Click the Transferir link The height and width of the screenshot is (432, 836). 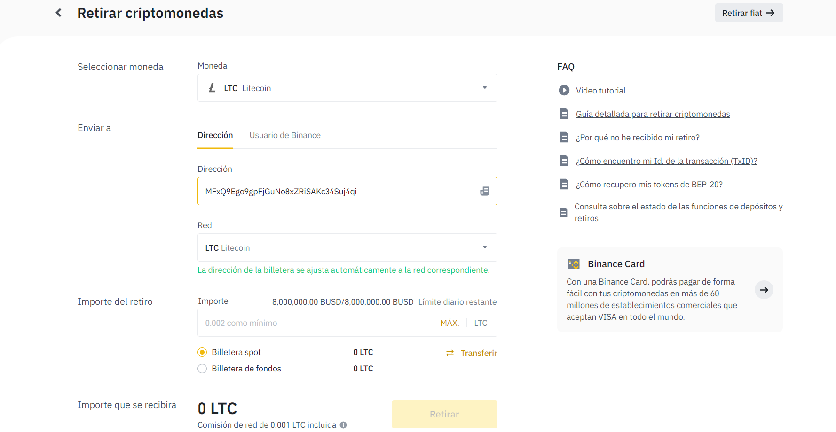479,353
